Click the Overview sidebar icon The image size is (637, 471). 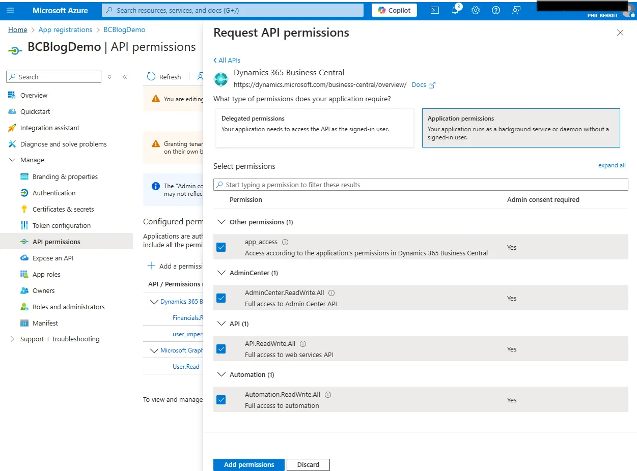(x=12, y=95)
